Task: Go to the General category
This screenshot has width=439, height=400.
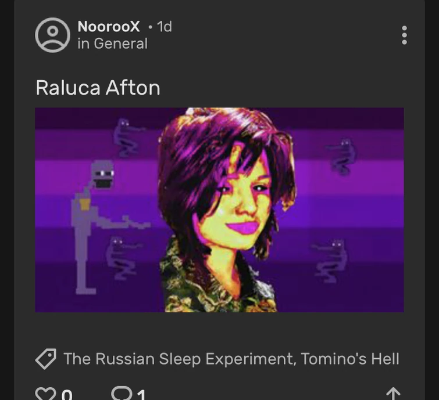Action: [121, 44]
